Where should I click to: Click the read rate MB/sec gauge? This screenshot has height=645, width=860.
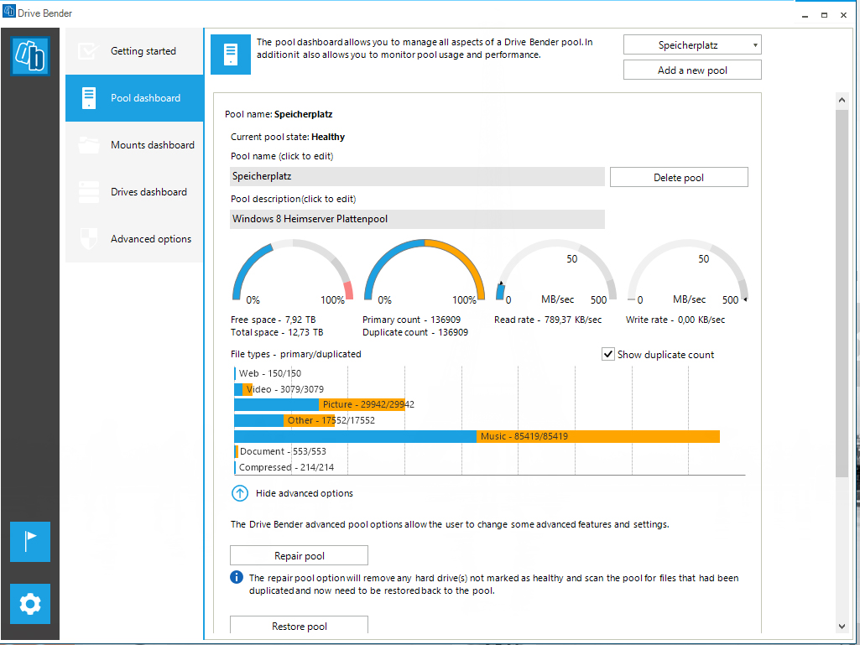[556, 270]
